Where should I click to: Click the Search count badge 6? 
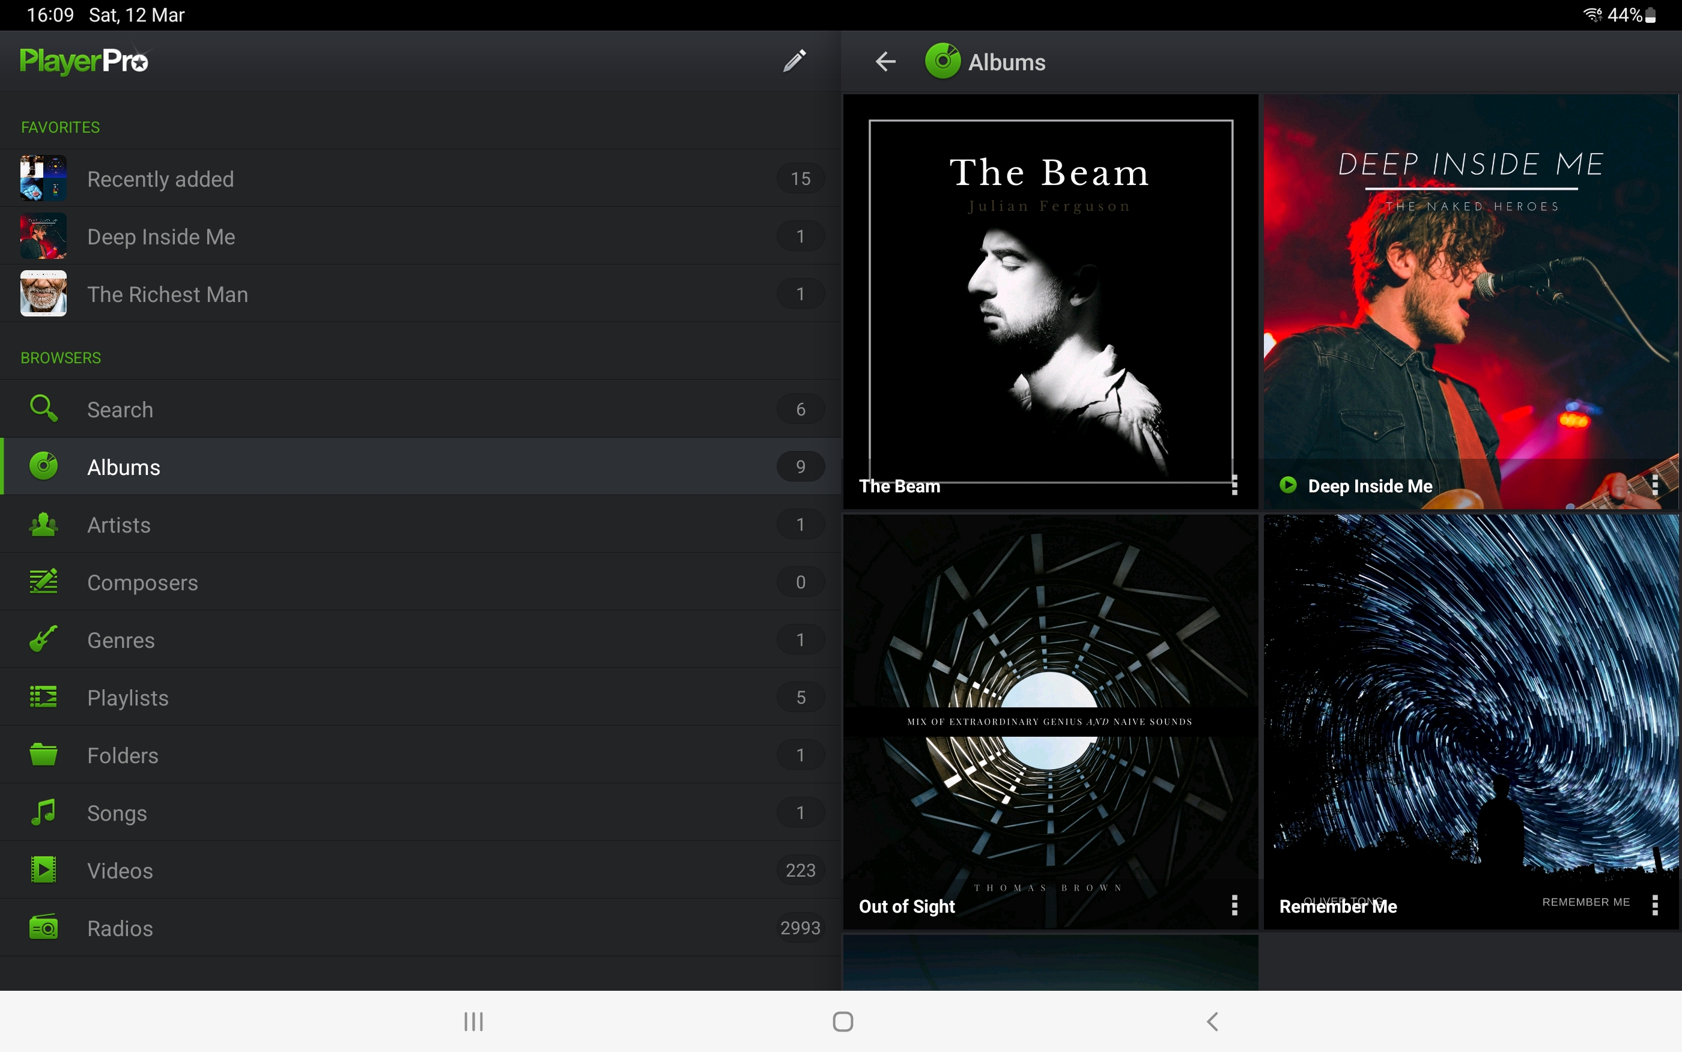tap(800, 408)
